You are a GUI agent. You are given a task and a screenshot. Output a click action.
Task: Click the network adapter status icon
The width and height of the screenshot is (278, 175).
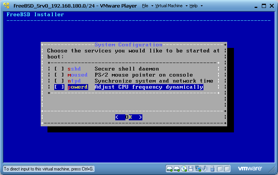click(x=198, y=169)
